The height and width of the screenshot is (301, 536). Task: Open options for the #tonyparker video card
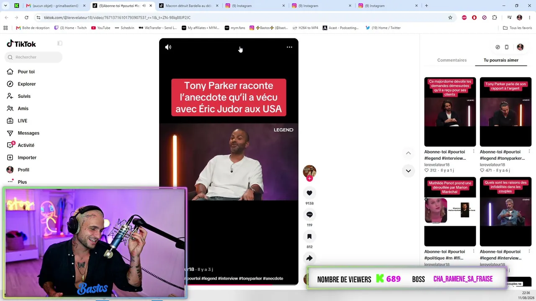pyautogui.click(x=529, y=151)
